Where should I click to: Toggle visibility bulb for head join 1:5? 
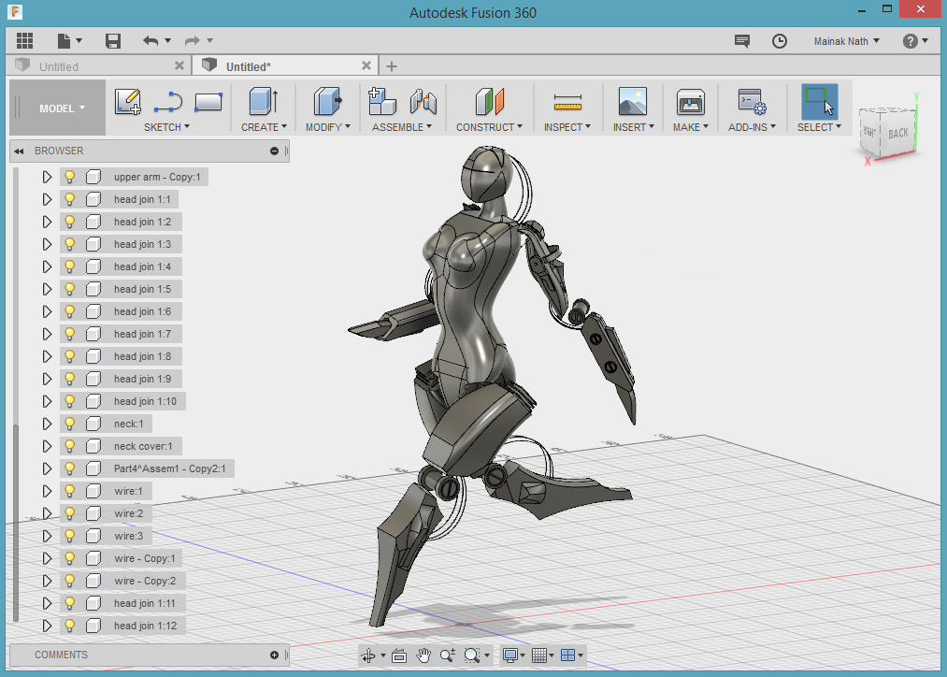[x=70, y=289]
